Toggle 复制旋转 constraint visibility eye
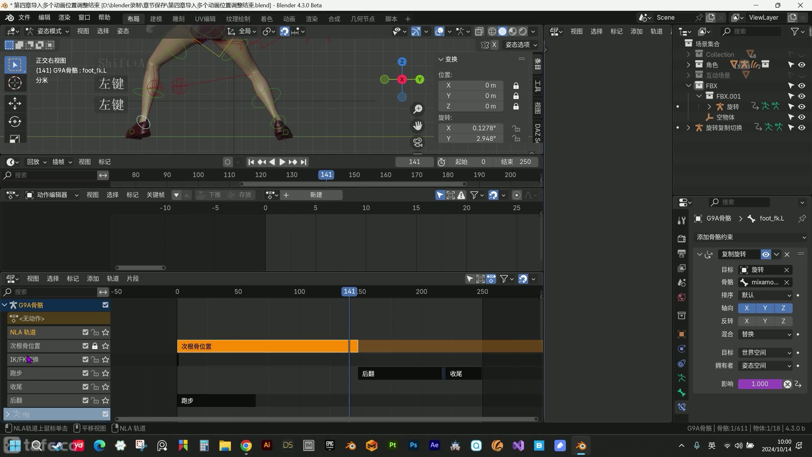 pyautogui.click(x=766, y=255)
